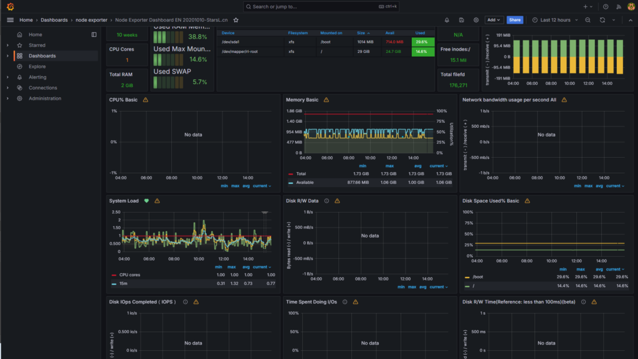Expand the Administration sidebar section
The height and width of the screenshot is (359, 638).
click(7, 98)
